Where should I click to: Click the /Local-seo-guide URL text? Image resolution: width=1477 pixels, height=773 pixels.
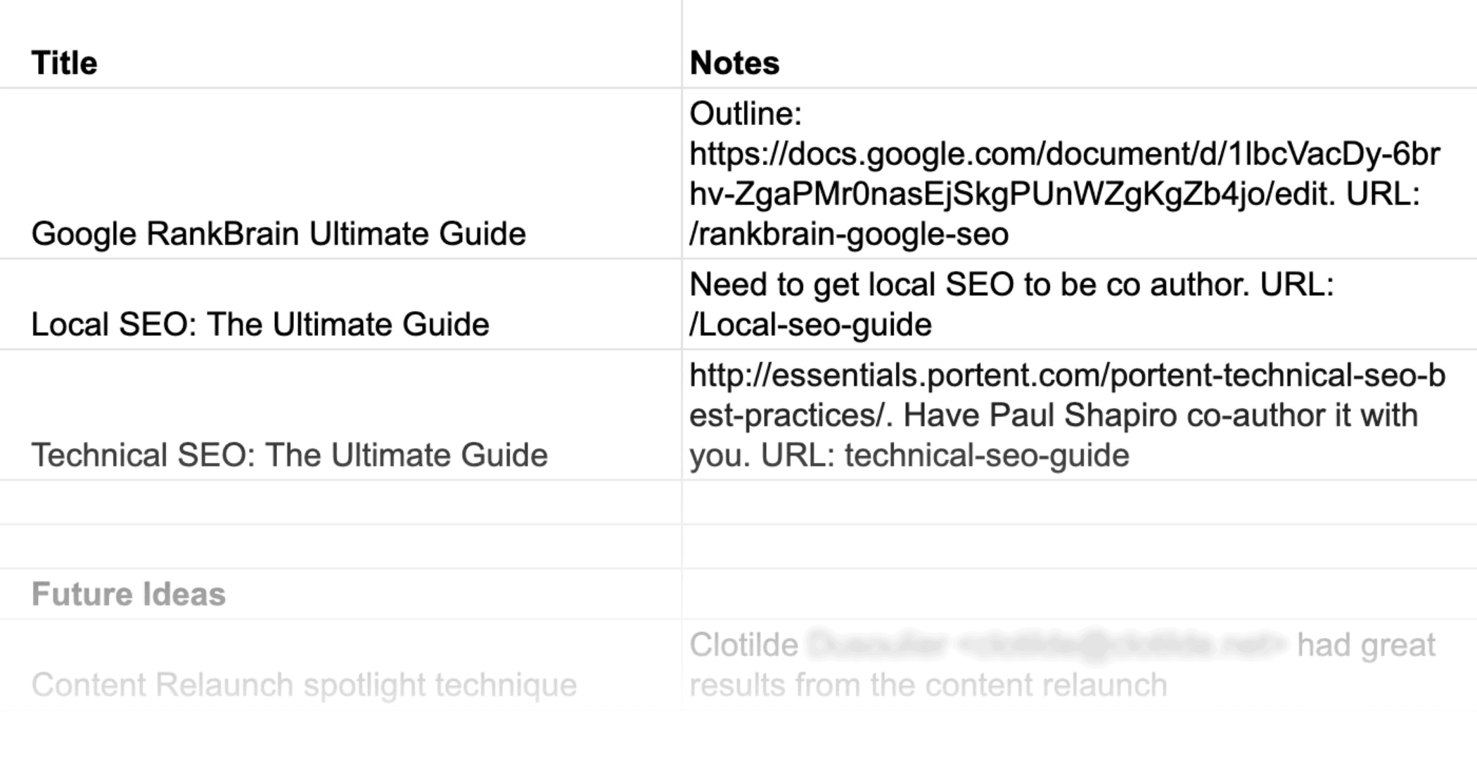click(x=810, y=325)
